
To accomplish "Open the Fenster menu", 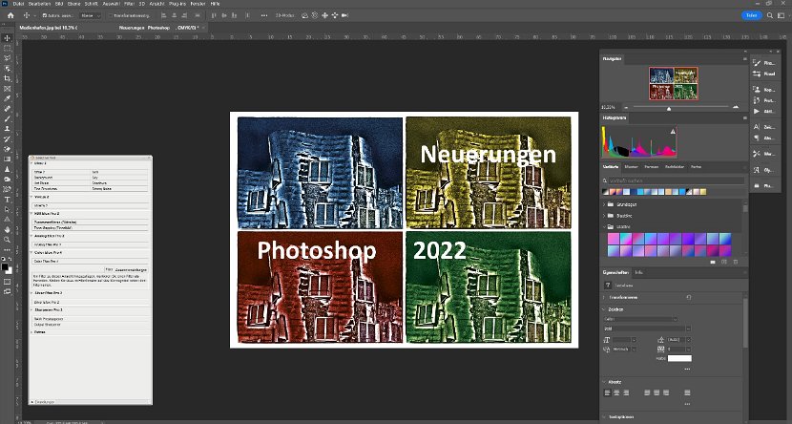I will [x=198, y=4].
